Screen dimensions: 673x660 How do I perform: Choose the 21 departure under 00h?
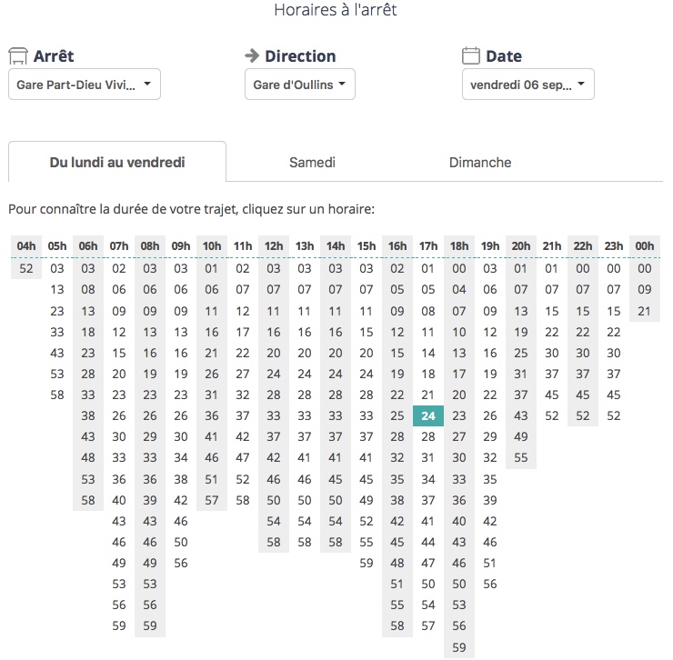point(645,311)
